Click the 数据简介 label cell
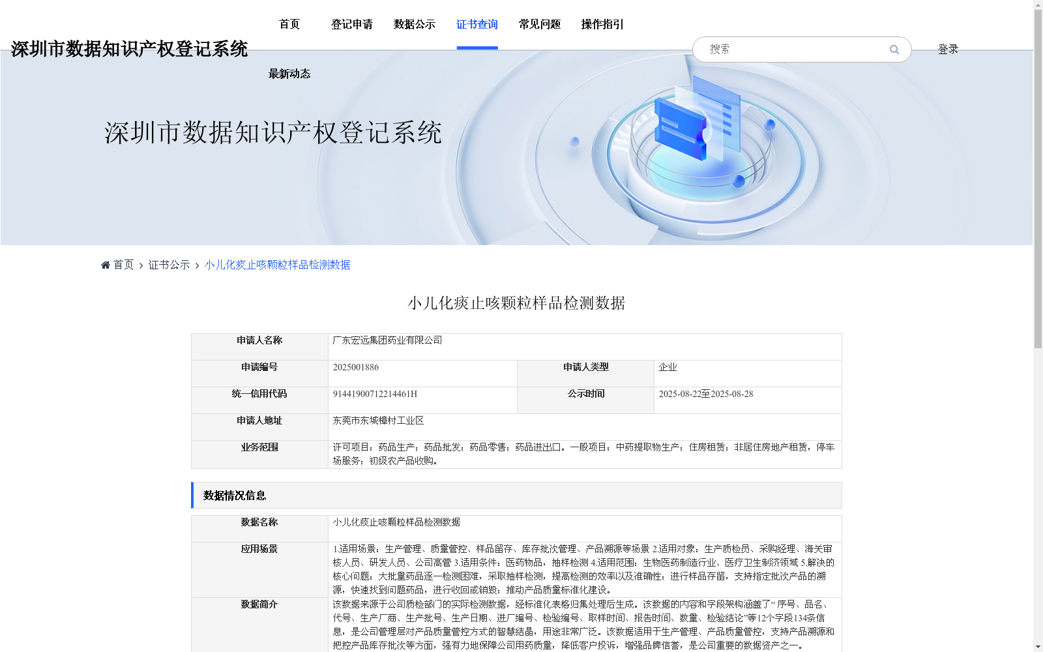This screenshot has width=1043, height=652. coord(259,625)
